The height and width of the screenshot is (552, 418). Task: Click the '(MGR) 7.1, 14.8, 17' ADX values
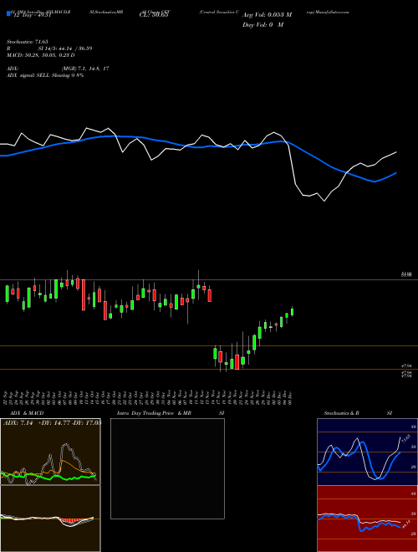pos(85,69)
